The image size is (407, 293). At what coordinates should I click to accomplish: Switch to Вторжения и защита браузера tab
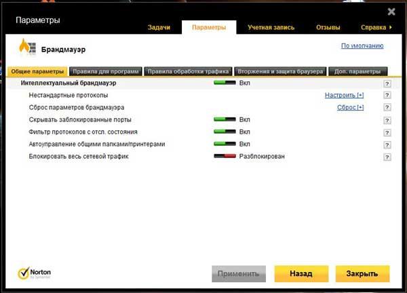[x=280, y=71]
